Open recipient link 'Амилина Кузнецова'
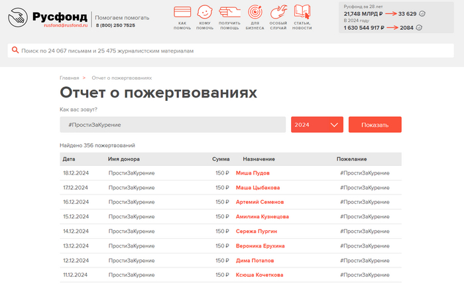This screenshot has width=464, height=284. click(x=262, y=216)
